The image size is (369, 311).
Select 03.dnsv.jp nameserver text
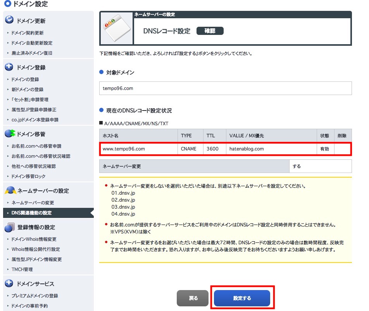[x=123, y=207]
